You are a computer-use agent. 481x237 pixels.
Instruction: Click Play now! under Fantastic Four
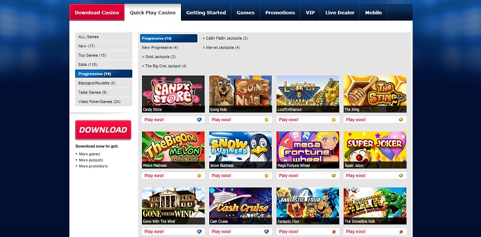tap(289, 232)
